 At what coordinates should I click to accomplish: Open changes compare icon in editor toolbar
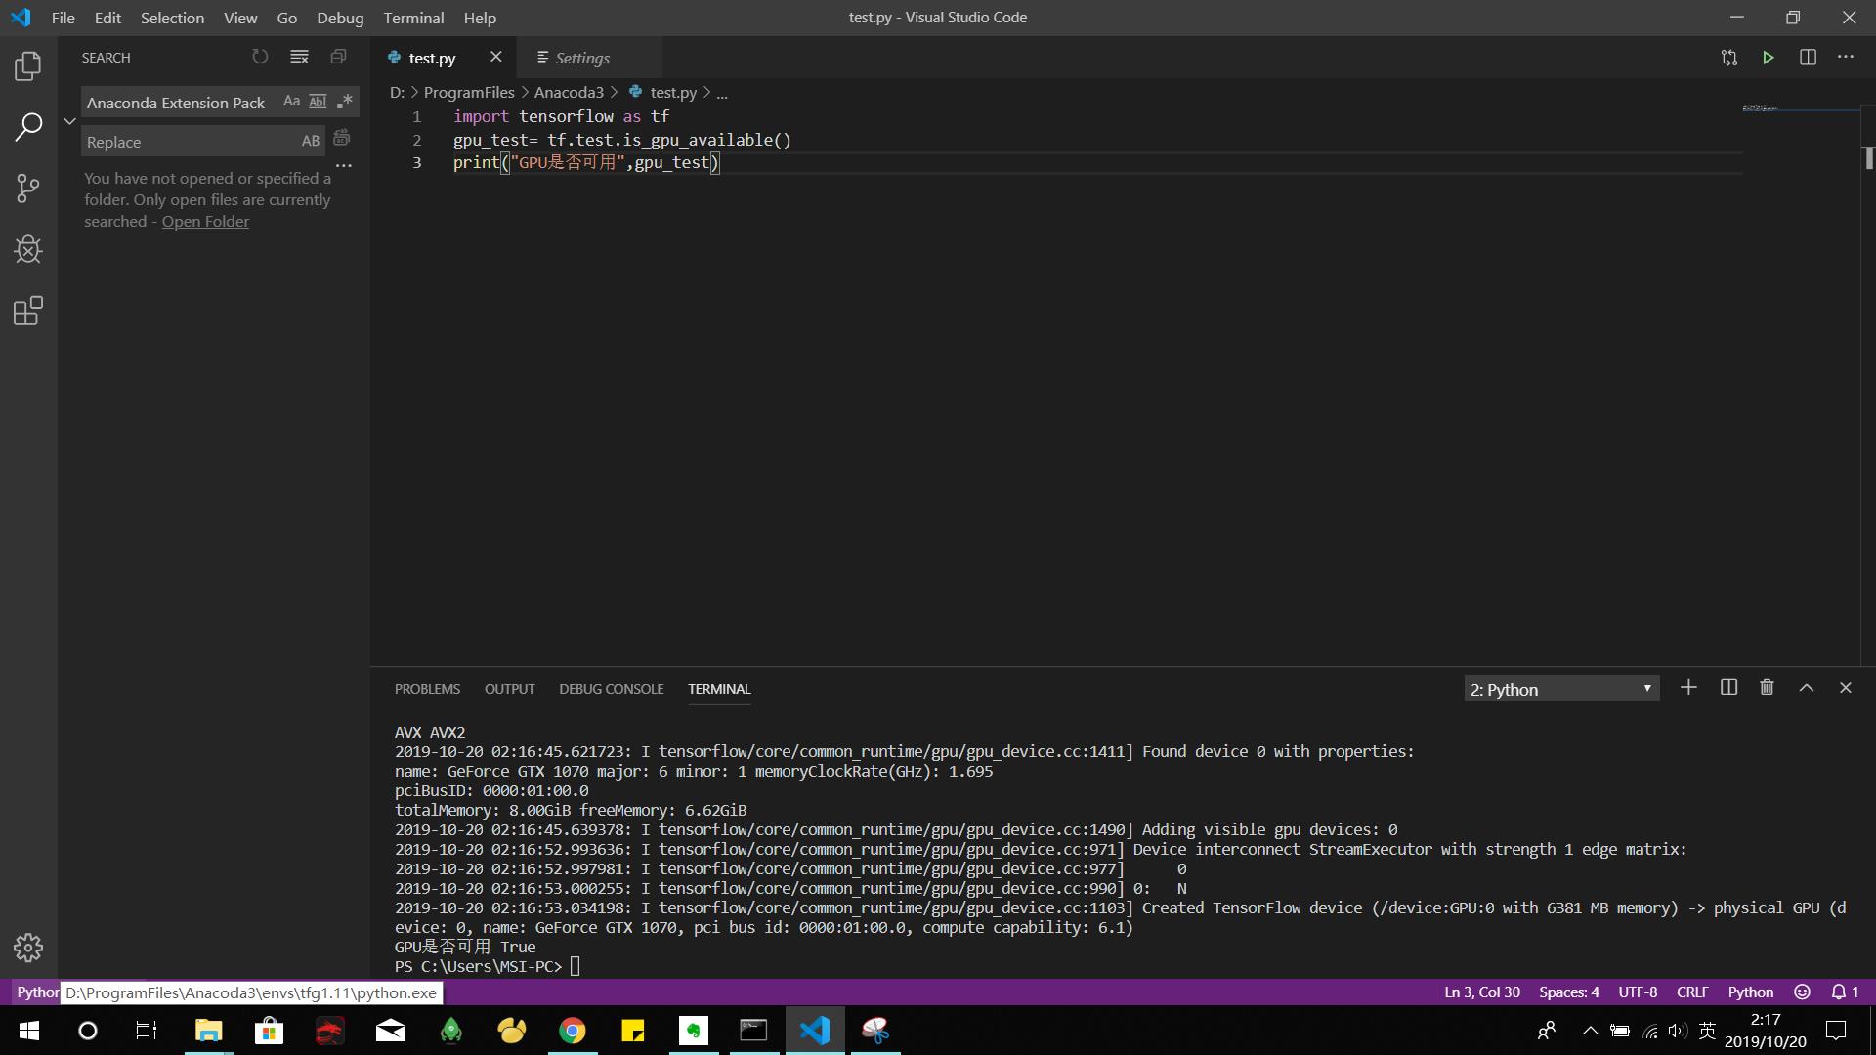click(x=1729, y=58)
